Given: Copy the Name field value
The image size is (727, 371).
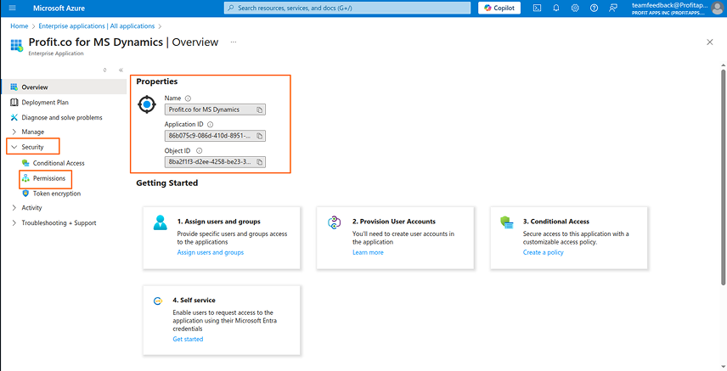Looking at the screenshot, I should pos(260,110).
